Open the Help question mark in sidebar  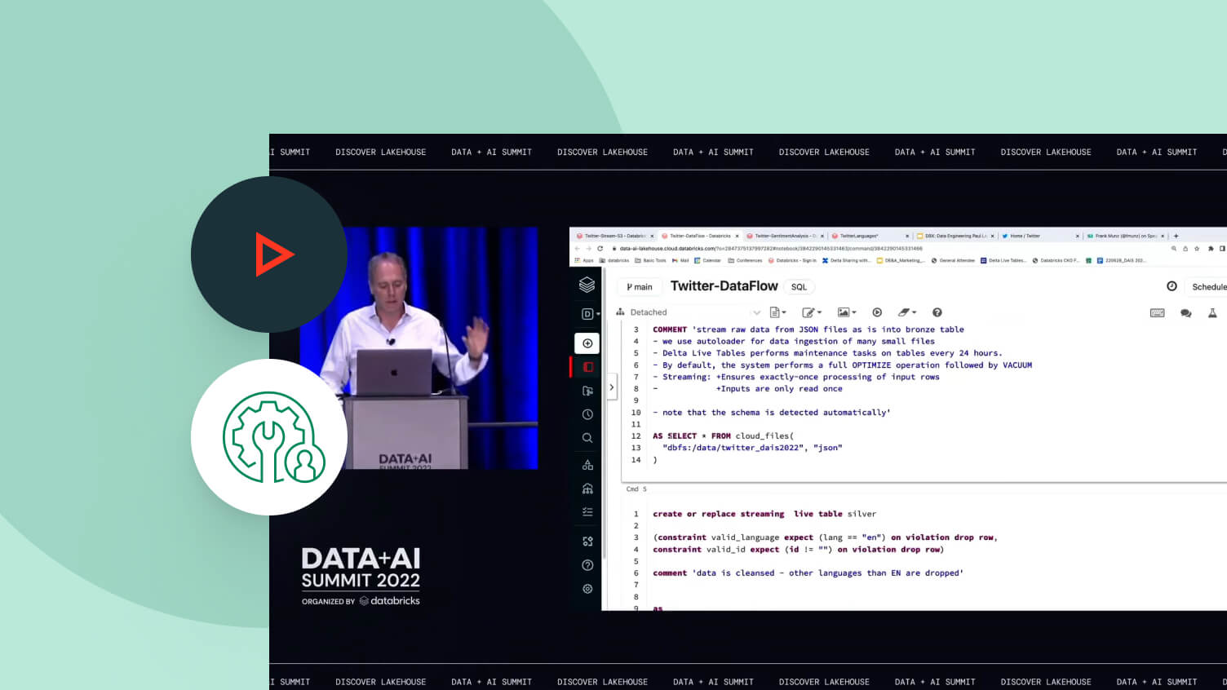[587, 565]
